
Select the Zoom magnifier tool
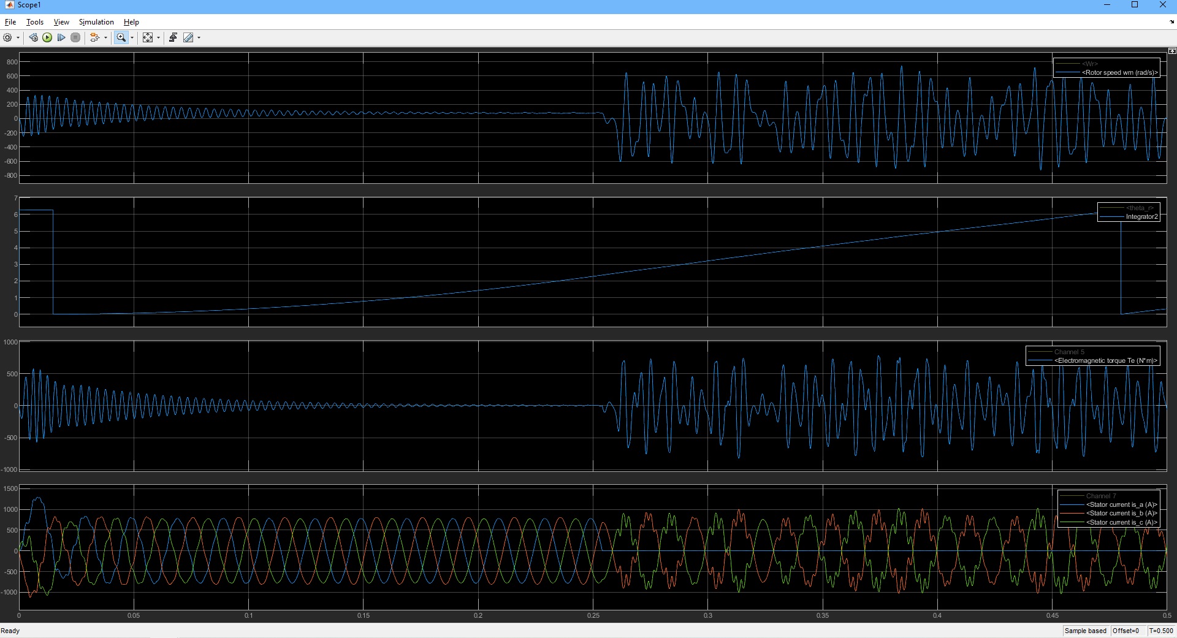click(x=121, y=38)
